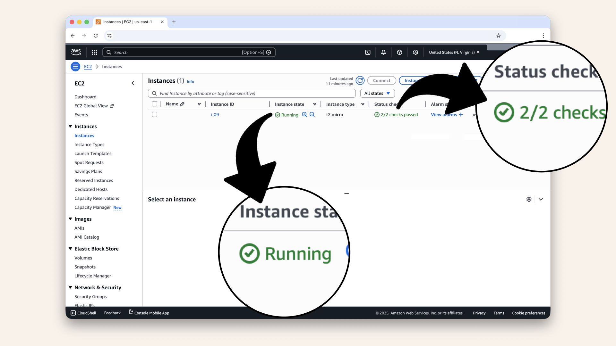This screenshot has width=616, height=346.
Task: Zoom out on the Running instance state
Action: [312, 114]
